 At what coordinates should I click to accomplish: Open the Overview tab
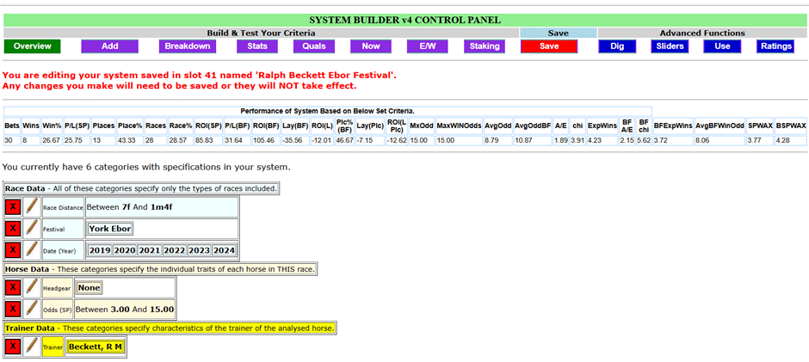point(33,46)
